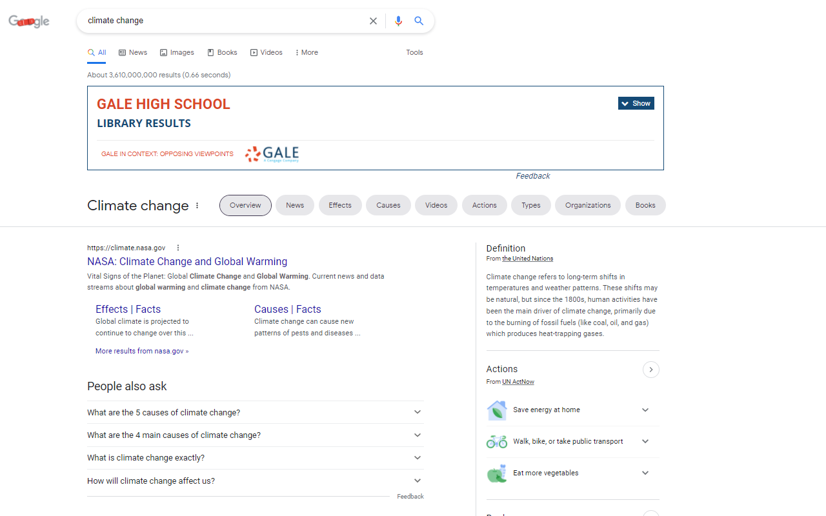Clear the search box with the X icon
This screenshot has width=826, height=516.
coord(373,21)
